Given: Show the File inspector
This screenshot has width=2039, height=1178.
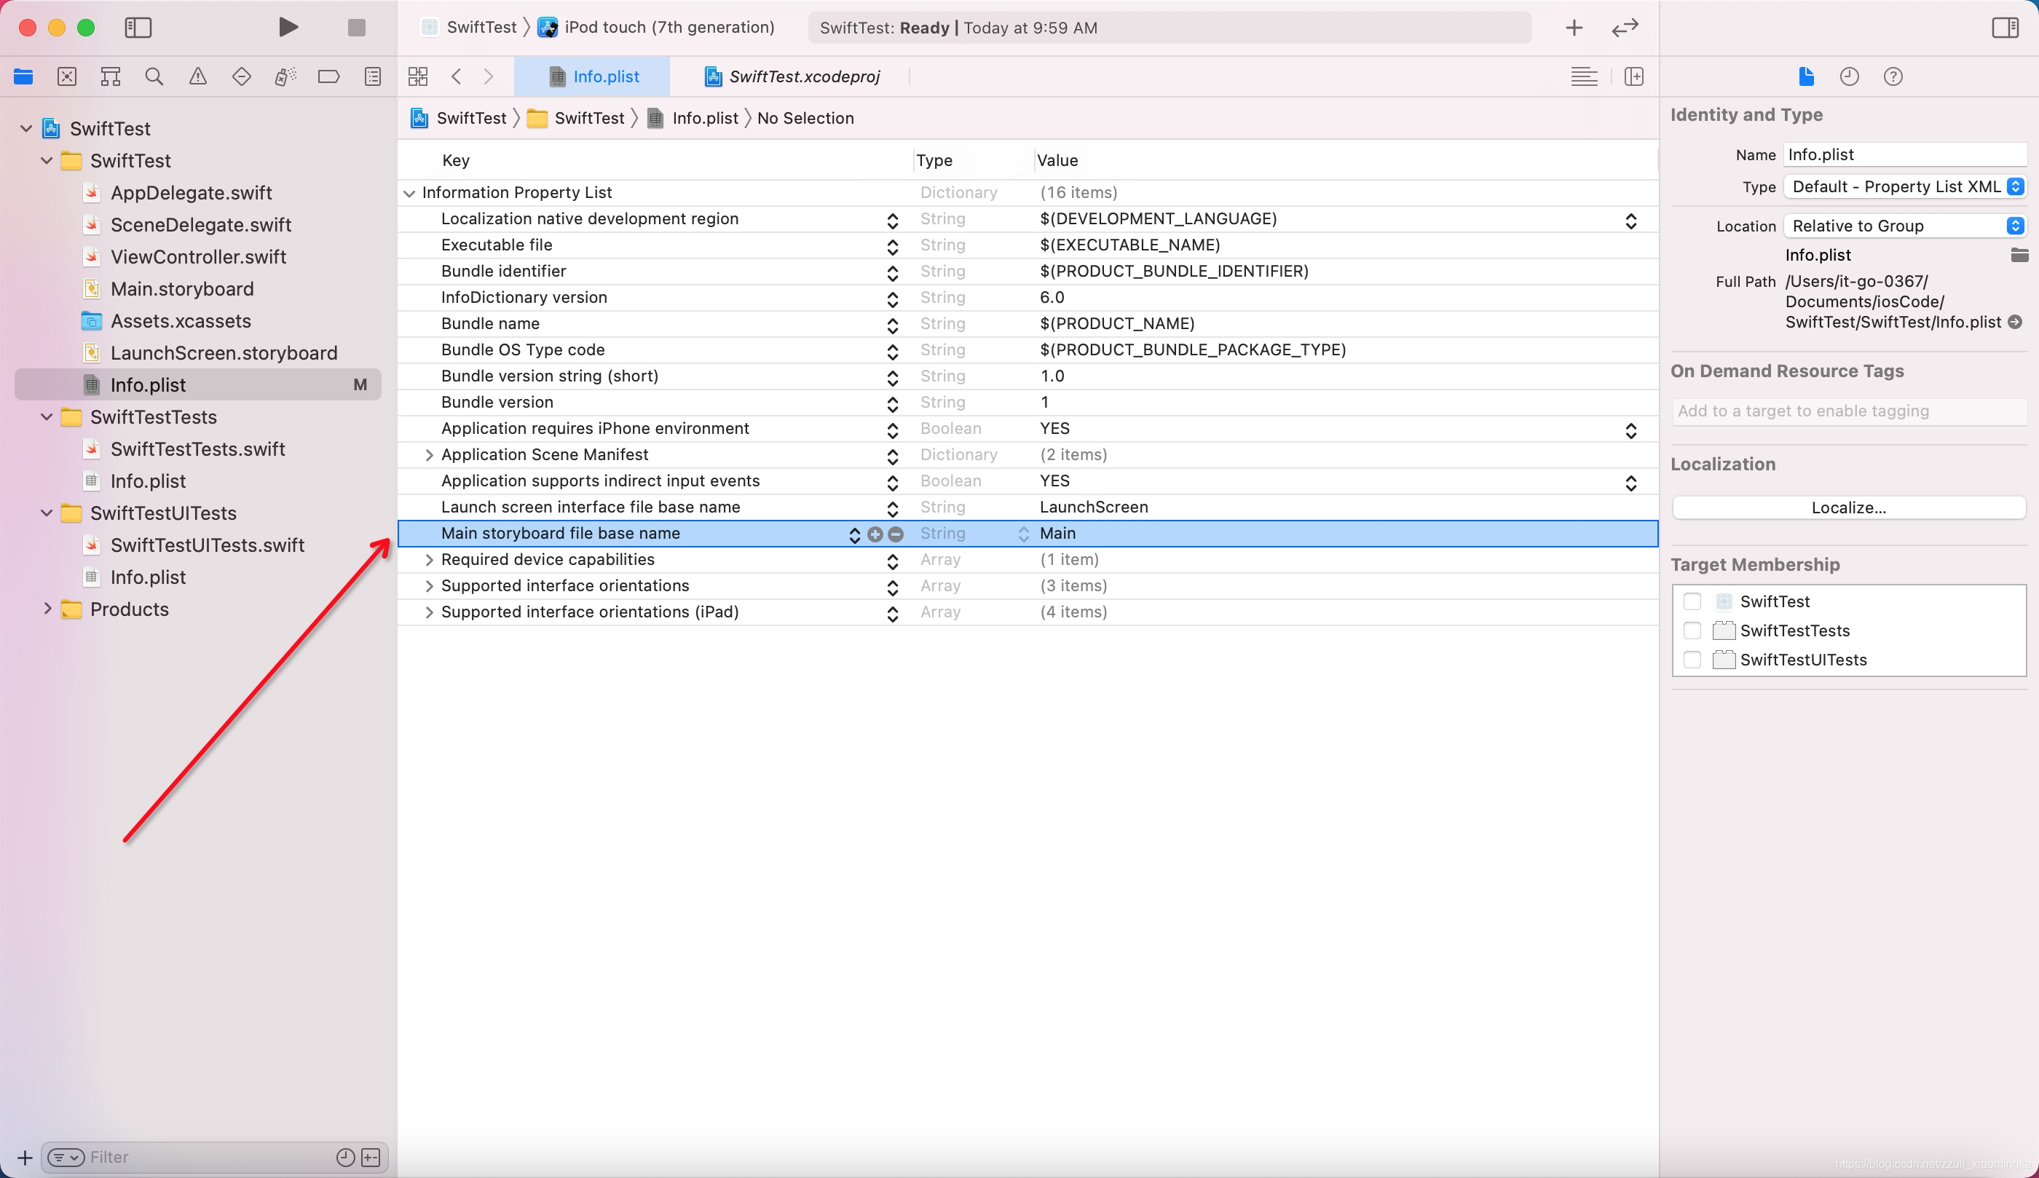Looking at the screenshot, I should 1806,77.
